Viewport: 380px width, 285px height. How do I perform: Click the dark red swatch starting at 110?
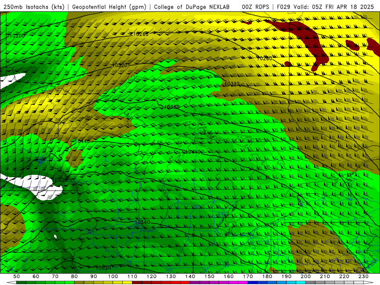pos(137,283)
